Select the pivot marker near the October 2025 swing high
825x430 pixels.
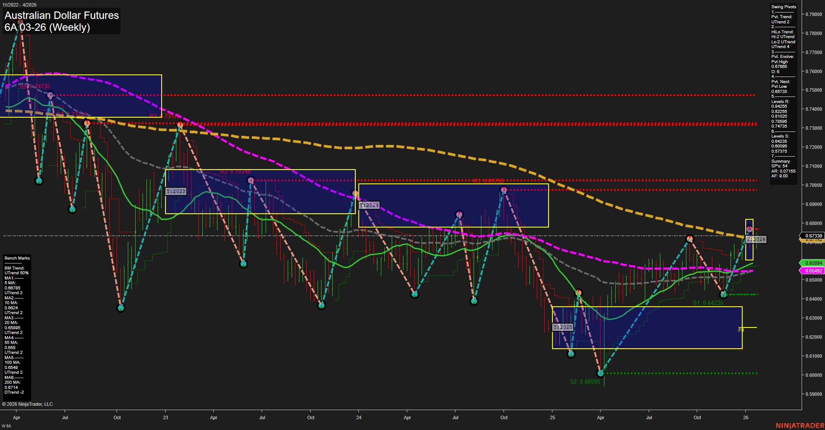coord(689,238)
